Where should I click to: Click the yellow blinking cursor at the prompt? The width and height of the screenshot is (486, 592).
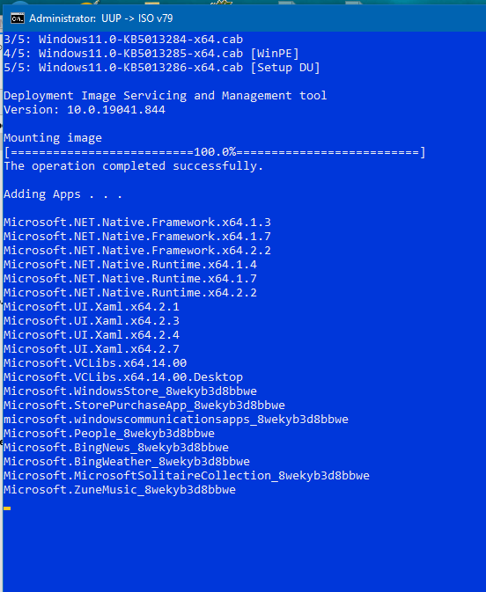(7, 508)
